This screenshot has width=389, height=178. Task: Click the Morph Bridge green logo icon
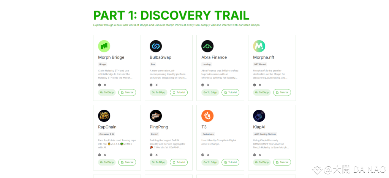coord(104,46)
